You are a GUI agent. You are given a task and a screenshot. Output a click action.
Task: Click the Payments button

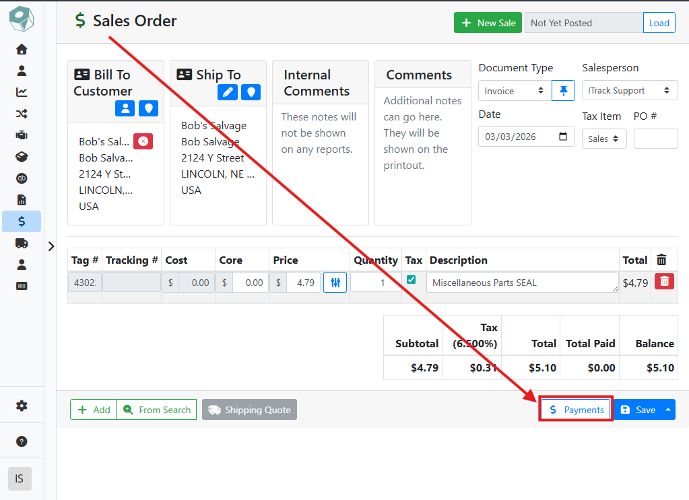pos(576,409)
